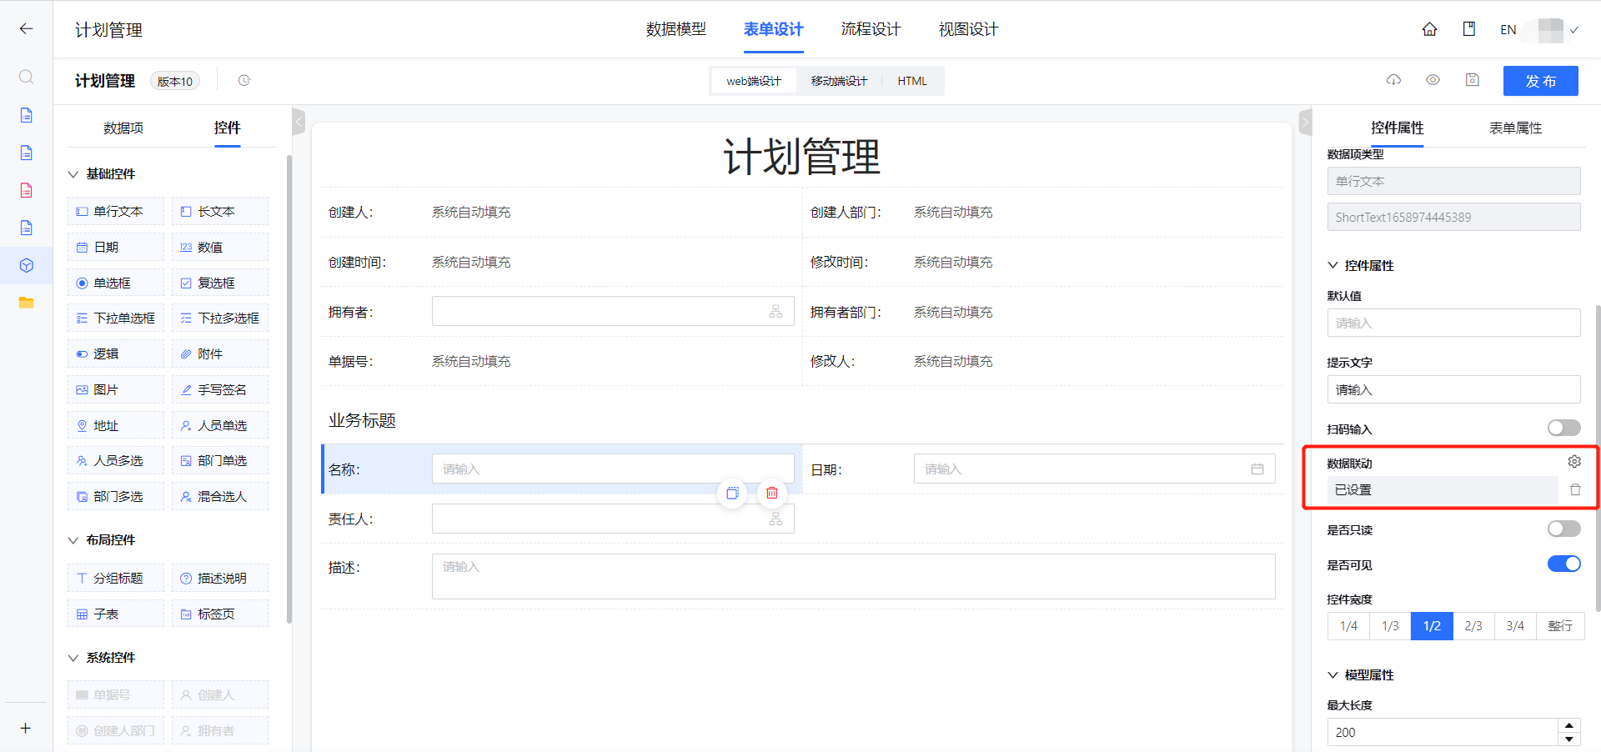The height and width of the screenshot is (752, 1601).
Task: Toggle 扫码输入 switch
Action: click(x=1563, y=428)
